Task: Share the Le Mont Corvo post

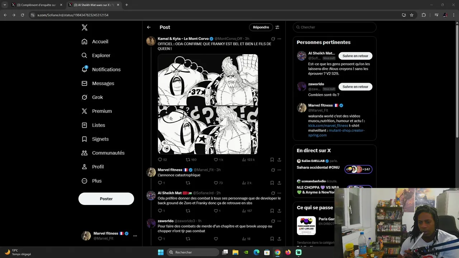Action: click(279, 160)
